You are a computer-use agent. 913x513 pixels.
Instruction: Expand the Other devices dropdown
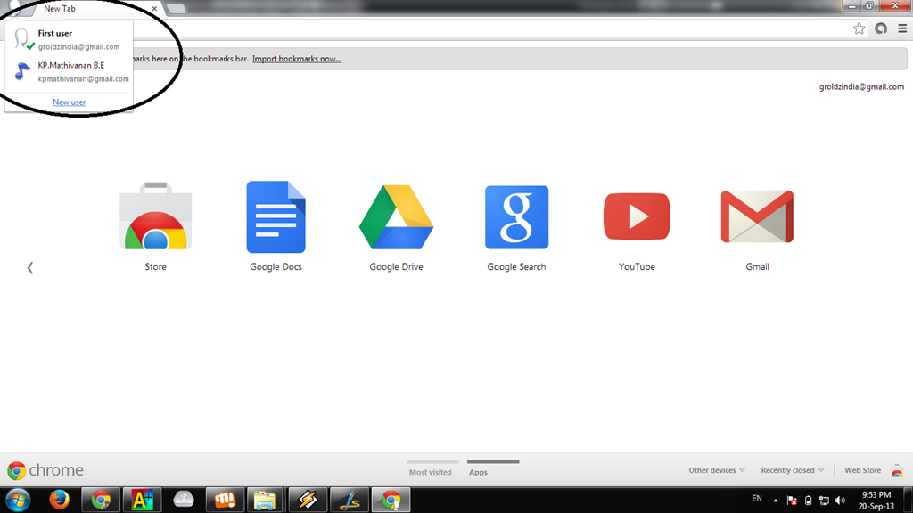[716, 470]
